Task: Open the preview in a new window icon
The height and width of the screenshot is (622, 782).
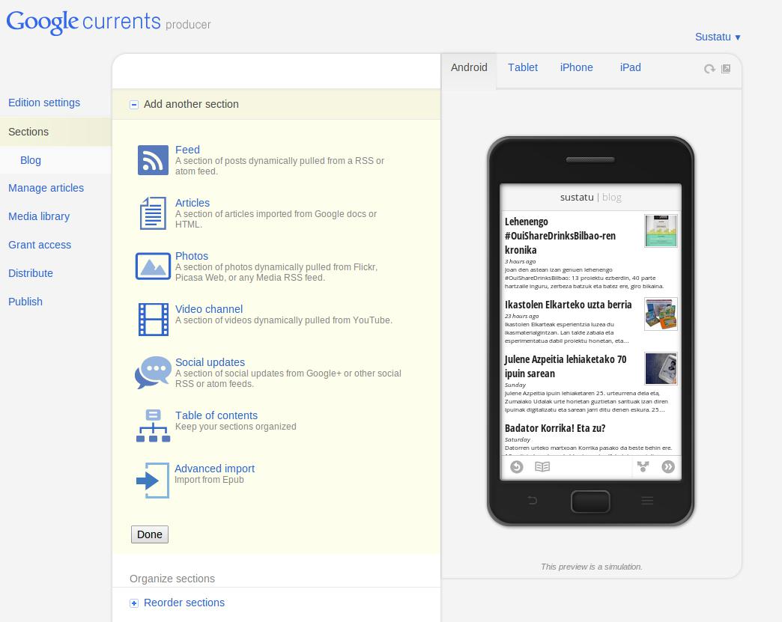Action: click(x=726, y=69)
